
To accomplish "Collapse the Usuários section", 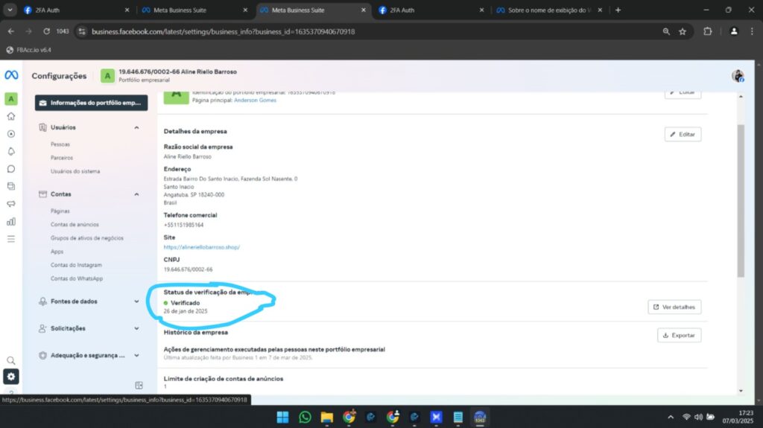I will 136,127.
